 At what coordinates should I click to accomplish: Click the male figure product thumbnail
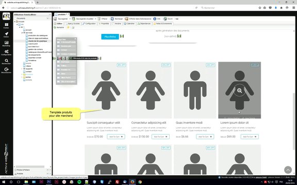[195, 90]
